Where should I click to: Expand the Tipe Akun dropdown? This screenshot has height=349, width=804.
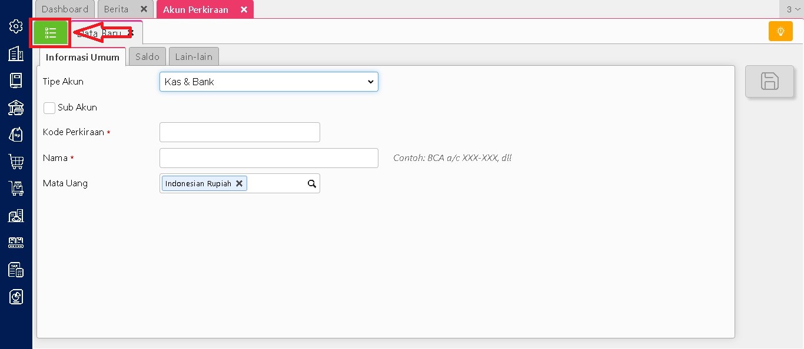[268, 82]
